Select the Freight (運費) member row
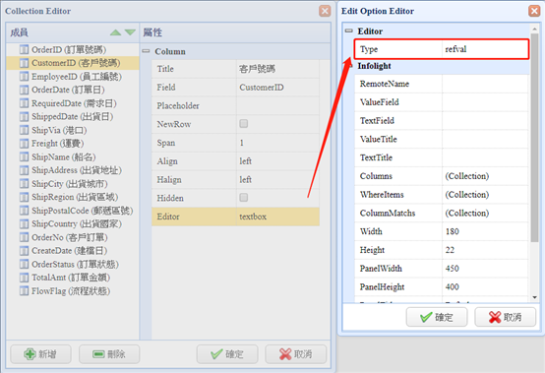This screenshot has height=373, width=545. pos(73,144)
